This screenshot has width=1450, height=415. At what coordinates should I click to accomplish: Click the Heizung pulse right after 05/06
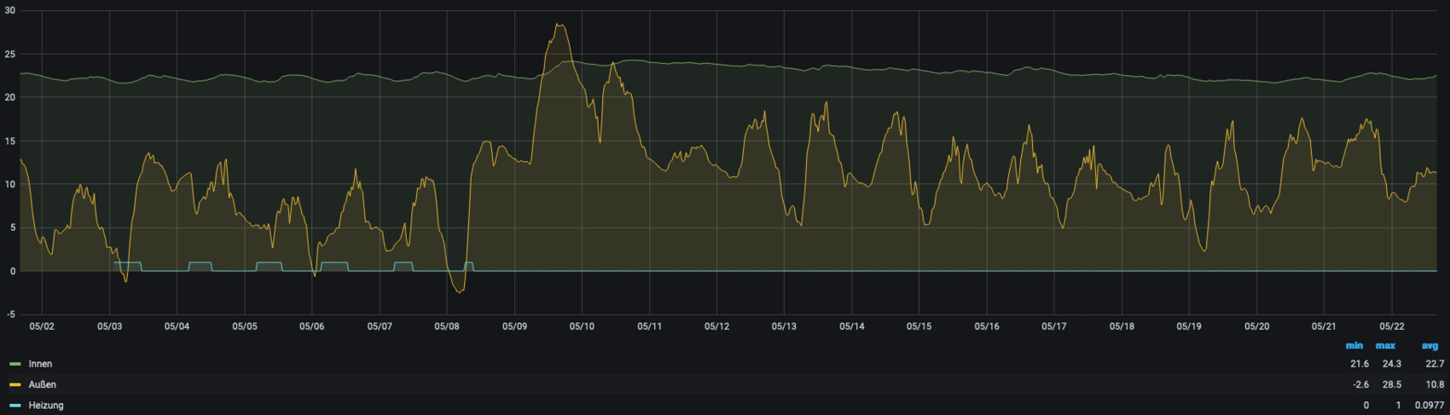click(335, 263)
